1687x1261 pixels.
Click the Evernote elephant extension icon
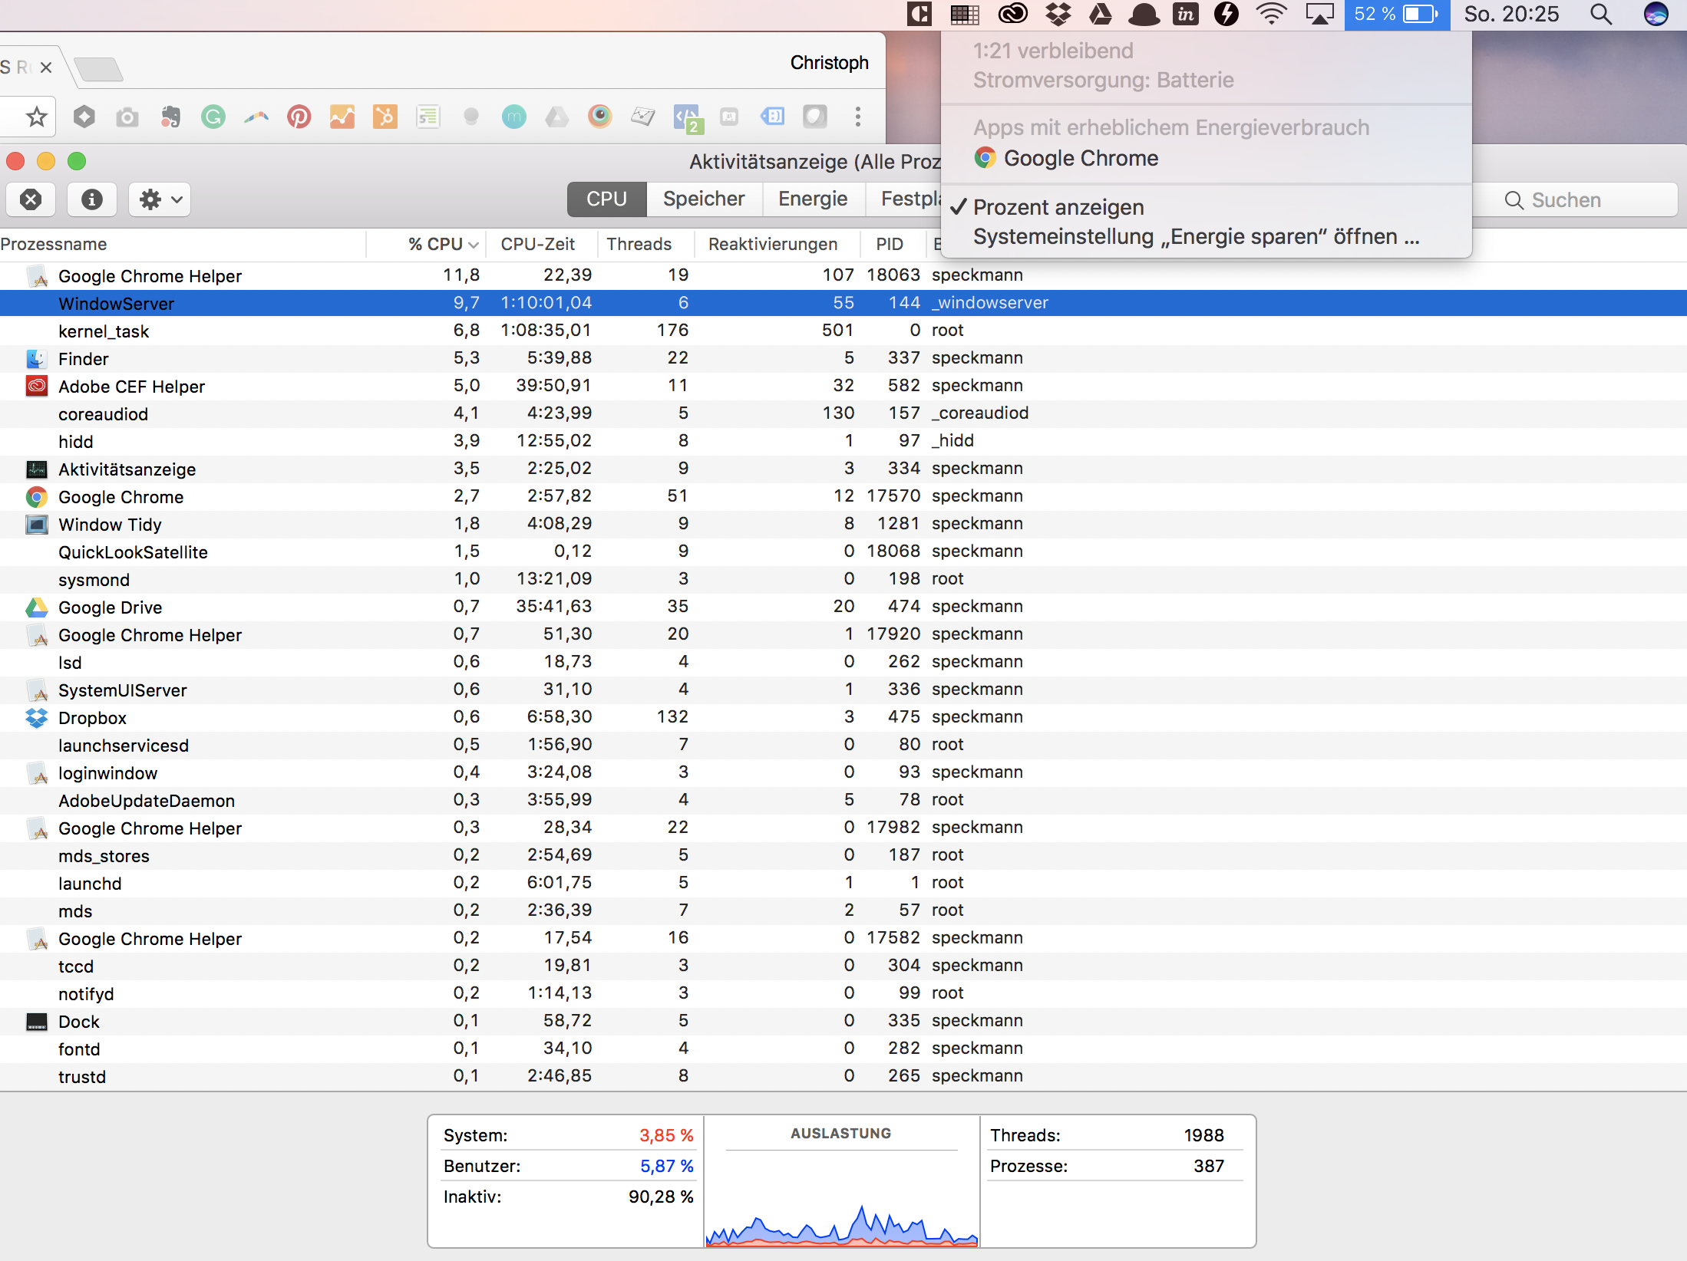click(x=170, y=117)
